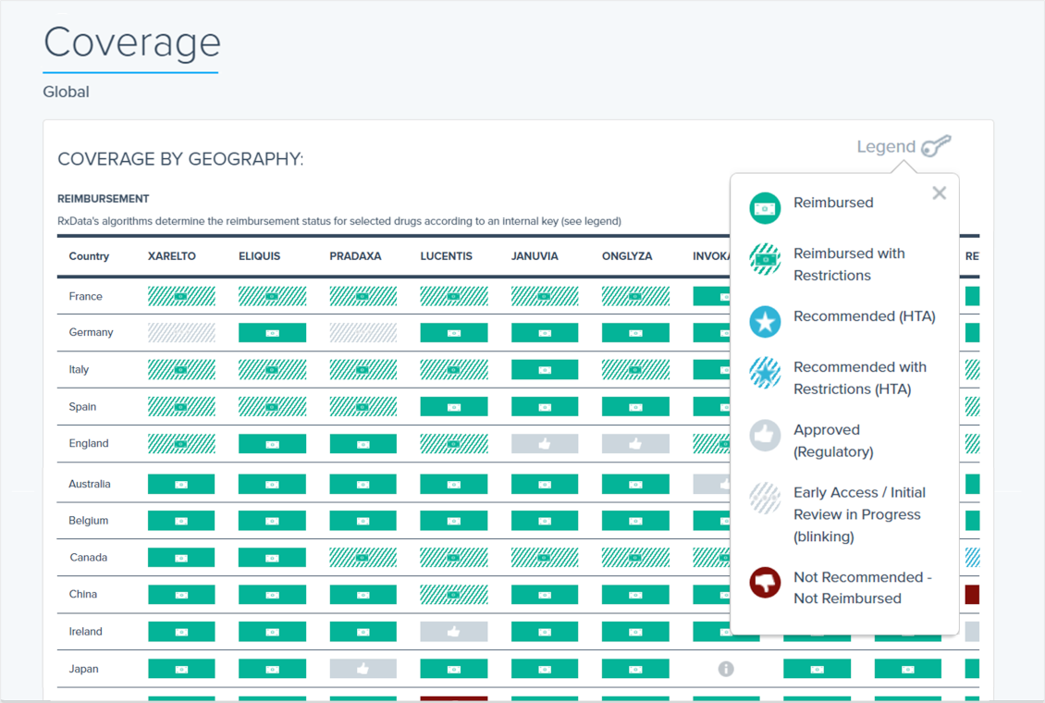Screen dimensions: 1045x703
Task: Click the Canada country row label
Action: 88,557
